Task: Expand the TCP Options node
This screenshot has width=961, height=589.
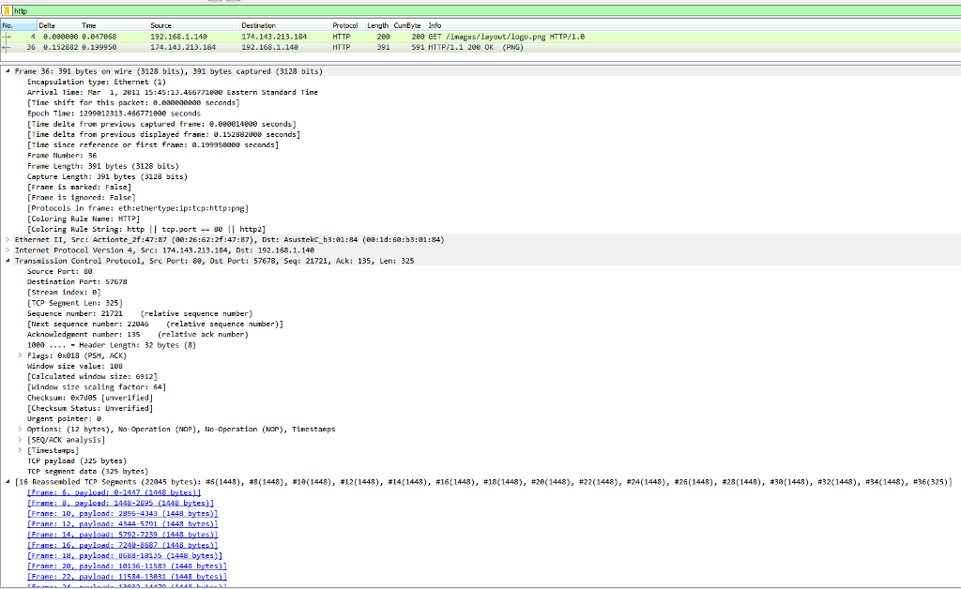Action: (x=18, y=429)
